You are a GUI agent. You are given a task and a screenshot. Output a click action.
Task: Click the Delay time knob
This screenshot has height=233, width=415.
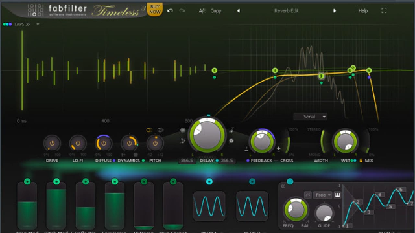click(x=207, y=135)
